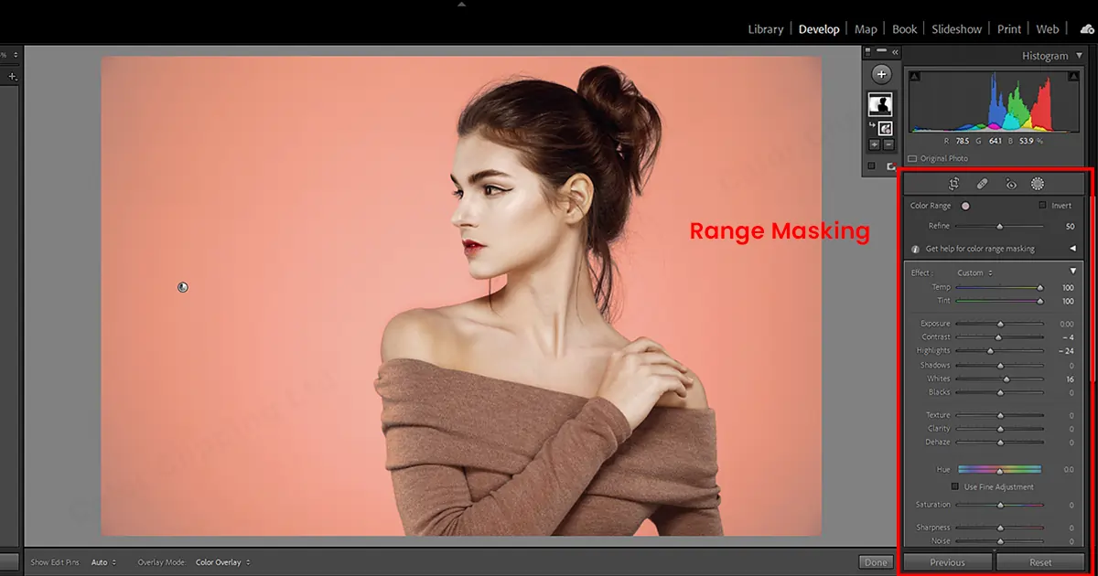The width and height of the screenshot is (1098, 576).
Task: Toggle the Original Photo checkbox
Action: click(x=912, y=157)
